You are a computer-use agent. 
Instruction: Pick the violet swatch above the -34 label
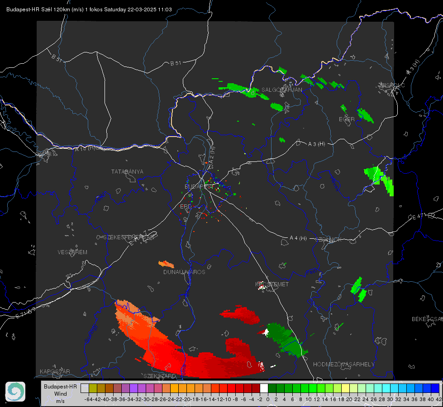133,388
